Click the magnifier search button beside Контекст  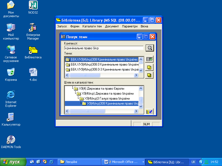[x=150, y=48]
